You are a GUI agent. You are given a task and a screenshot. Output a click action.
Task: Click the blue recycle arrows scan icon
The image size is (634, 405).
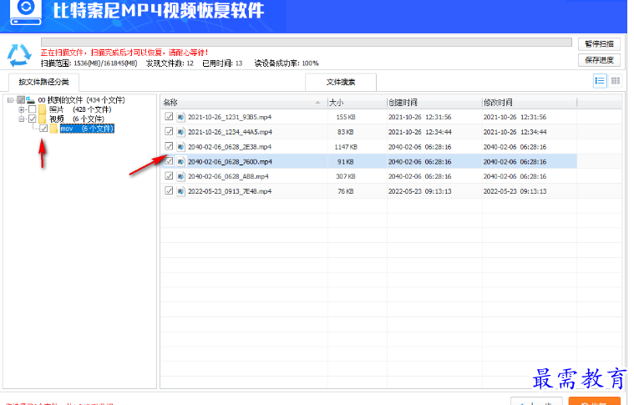point(19,54)
